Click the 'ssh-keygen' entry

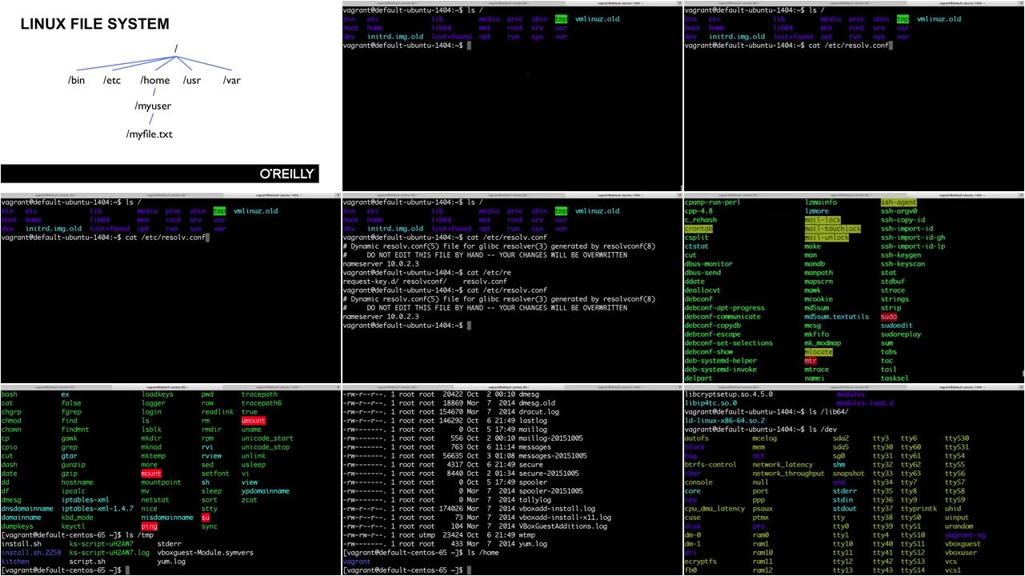(901, 255)
